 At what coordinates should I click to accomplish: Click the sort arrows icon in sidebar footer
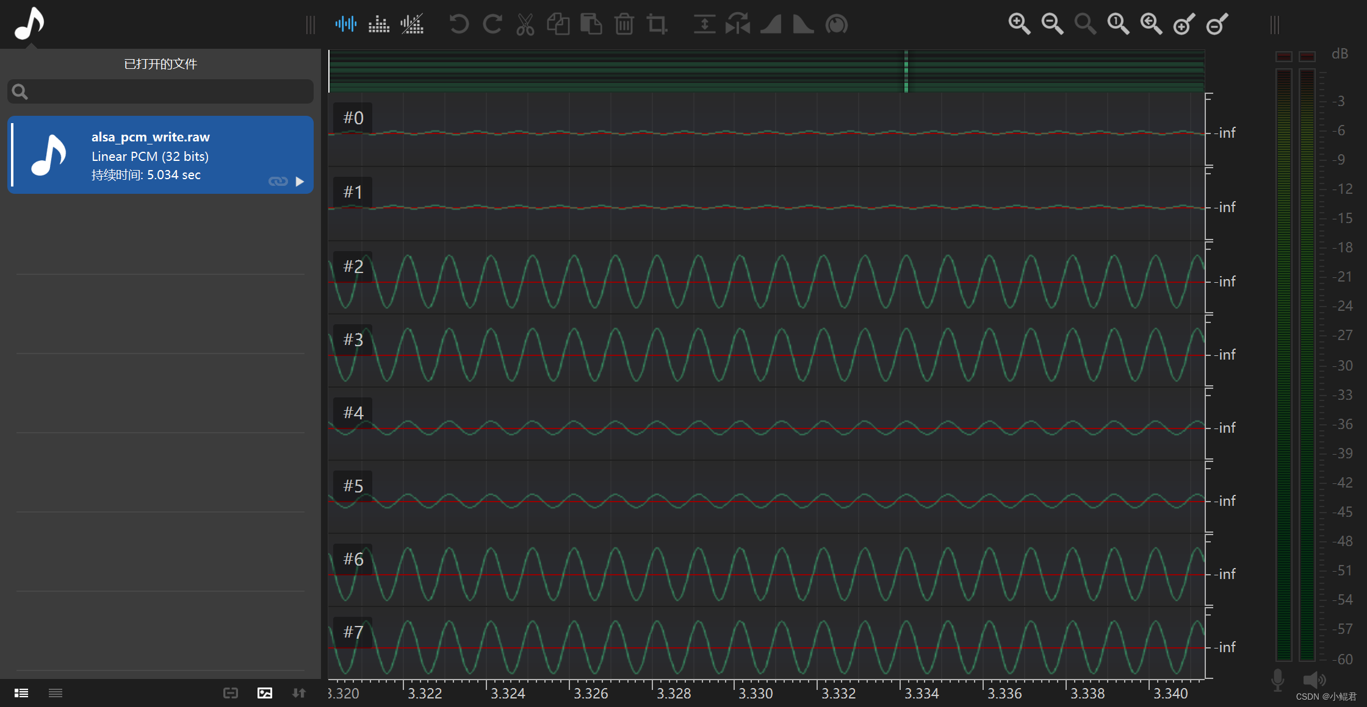(299, 693)
